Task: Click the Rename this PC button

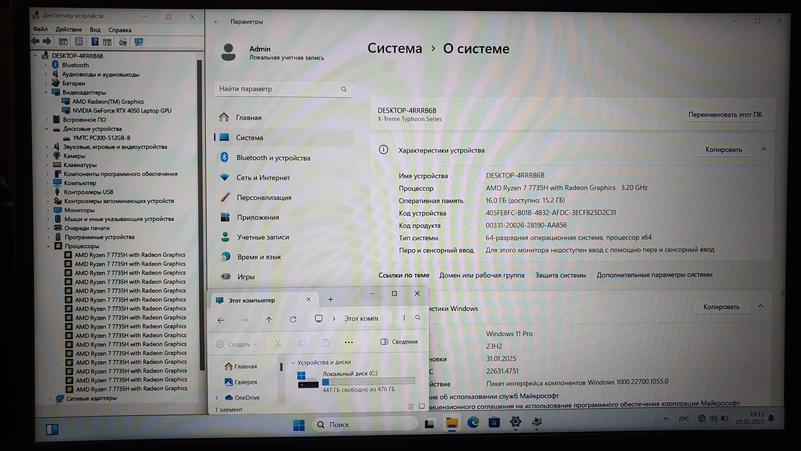Action: click(725, 115)
